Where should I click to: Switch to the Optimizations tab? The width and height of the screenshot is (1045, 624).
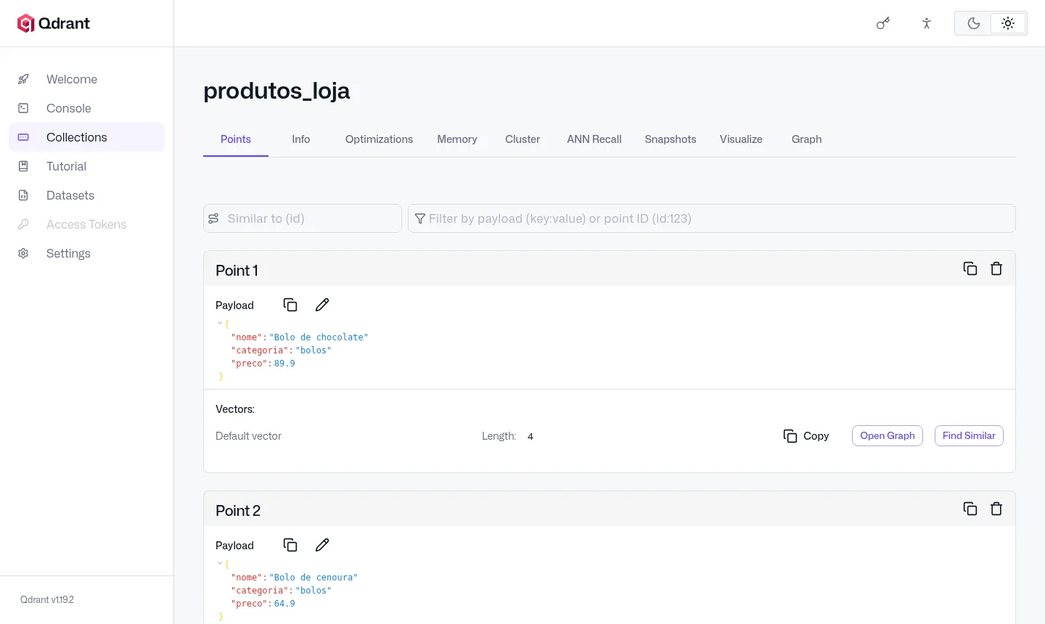click(x=379, y=139)
